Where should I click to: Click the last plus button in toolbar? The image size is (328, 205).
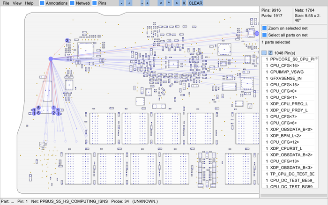pos(147,3)
